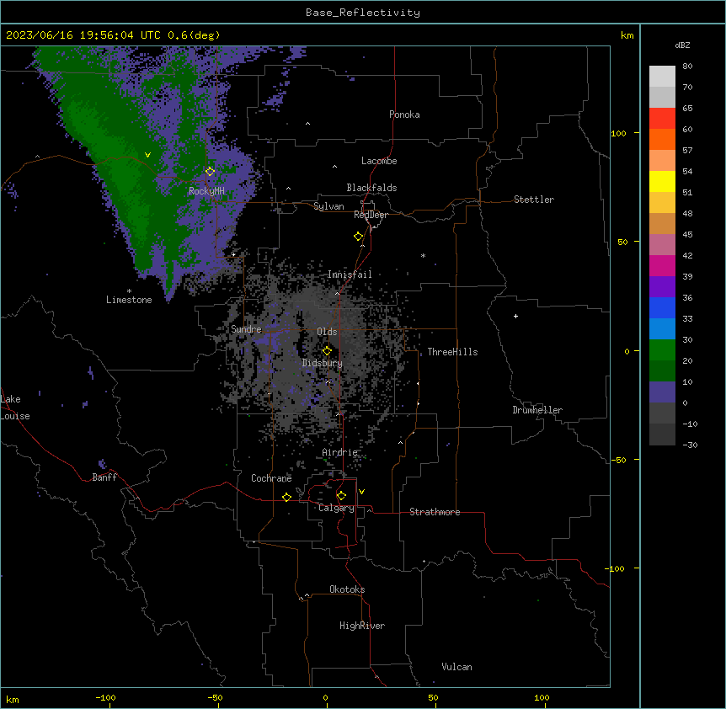The height and width of the screenshot is (709, 726).
Task: Click the Didsbury label
Action: 323,363
